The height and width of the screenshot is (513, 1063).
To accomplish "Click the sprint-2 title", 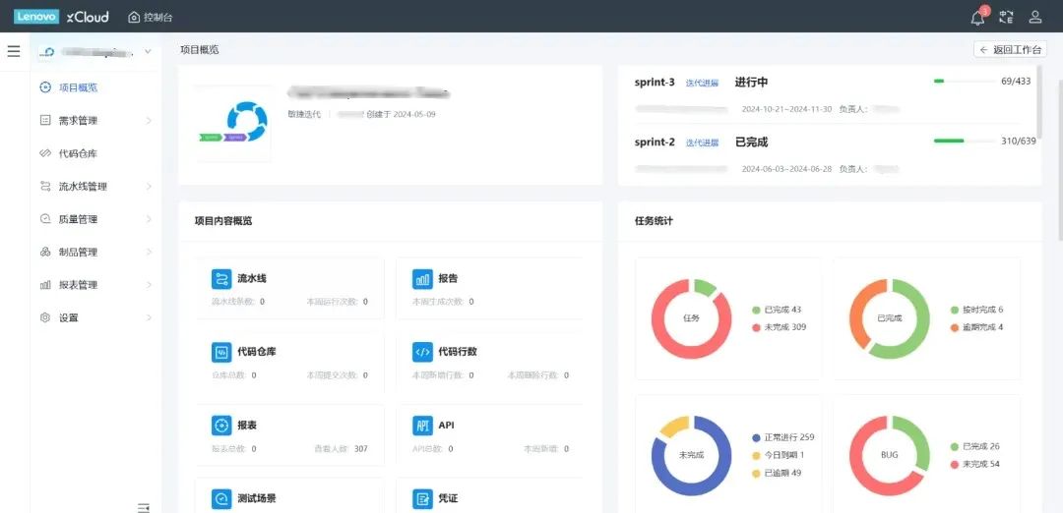I will (655, 142).
